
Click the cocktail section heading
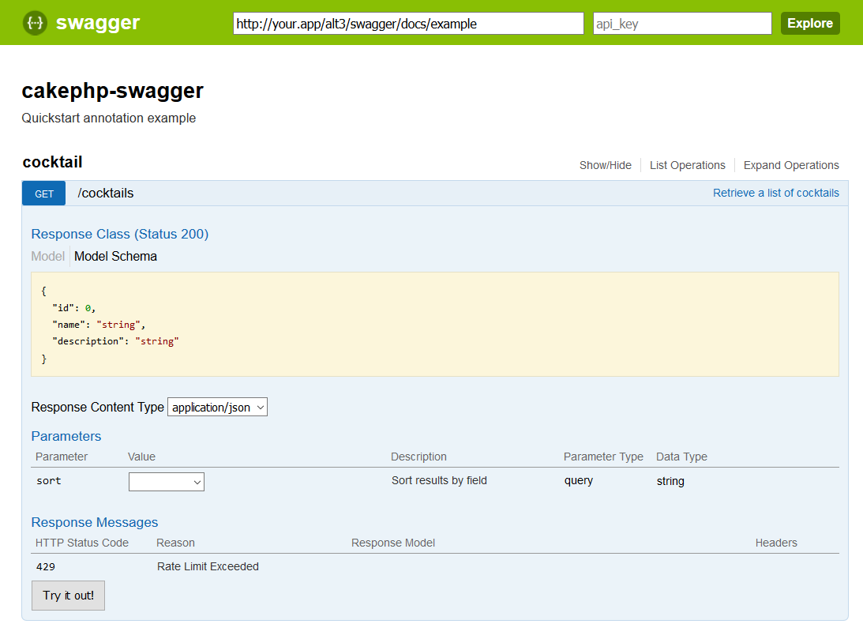[52, 162]
